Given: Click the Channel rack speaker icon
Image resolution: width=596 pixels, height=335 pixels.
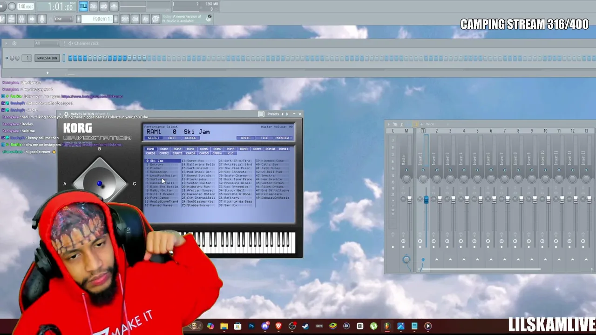Looking at the screenshot, I should [70, 43].
